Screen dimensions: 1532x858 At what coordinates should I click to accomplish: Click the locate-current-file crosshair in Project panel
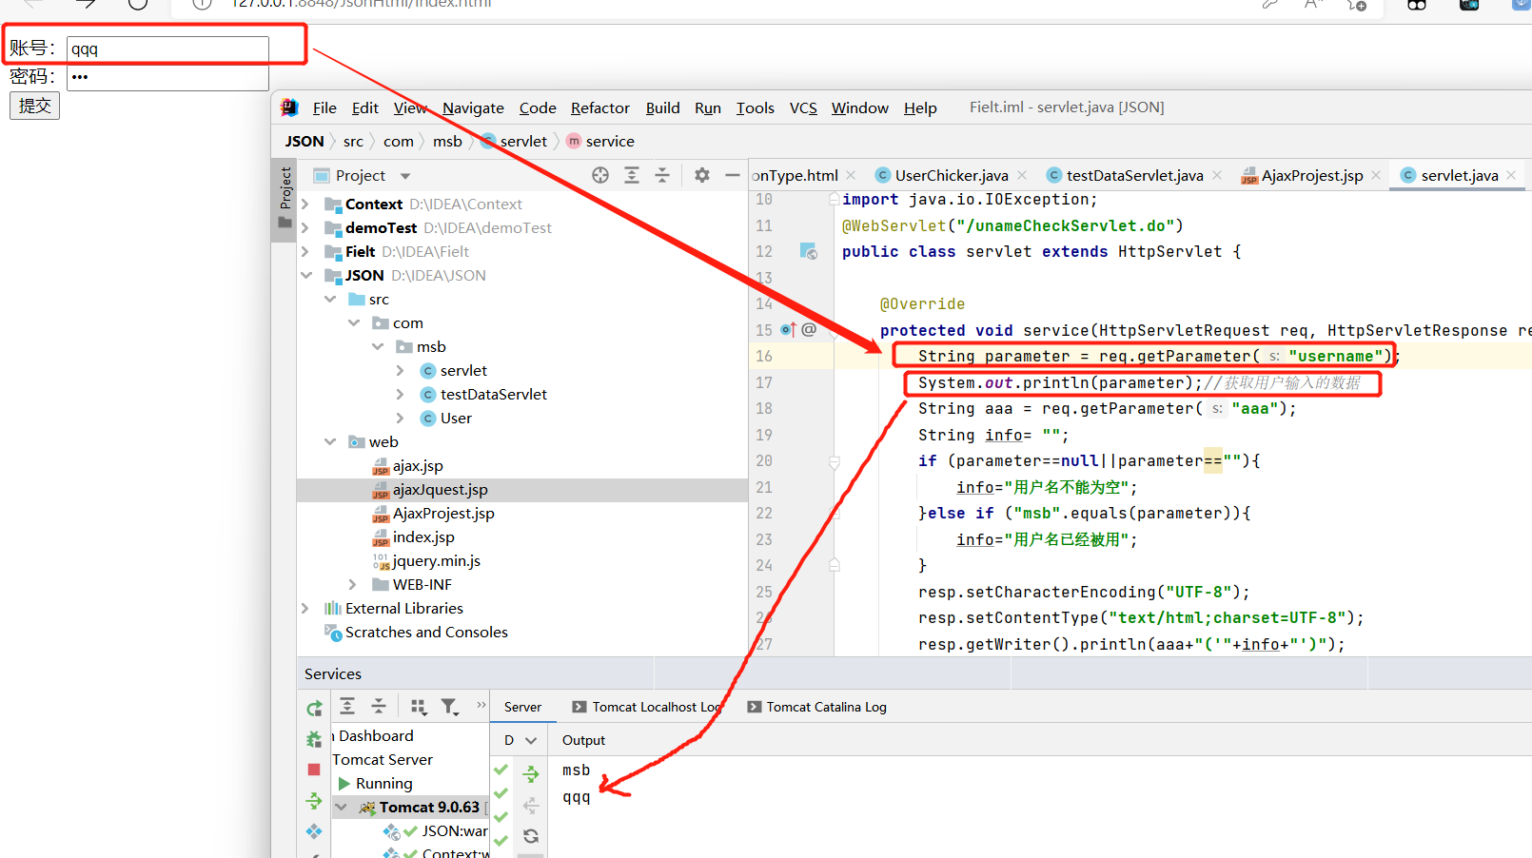(600, 175)
